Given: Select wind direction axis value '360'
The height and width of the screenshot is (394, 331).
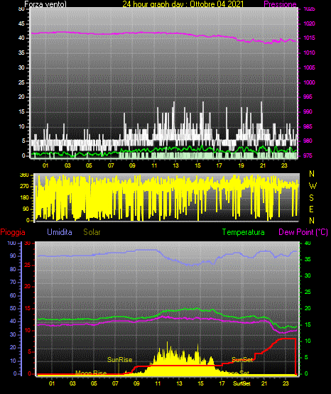Looking at the screenshot, I should click(24, 175).
